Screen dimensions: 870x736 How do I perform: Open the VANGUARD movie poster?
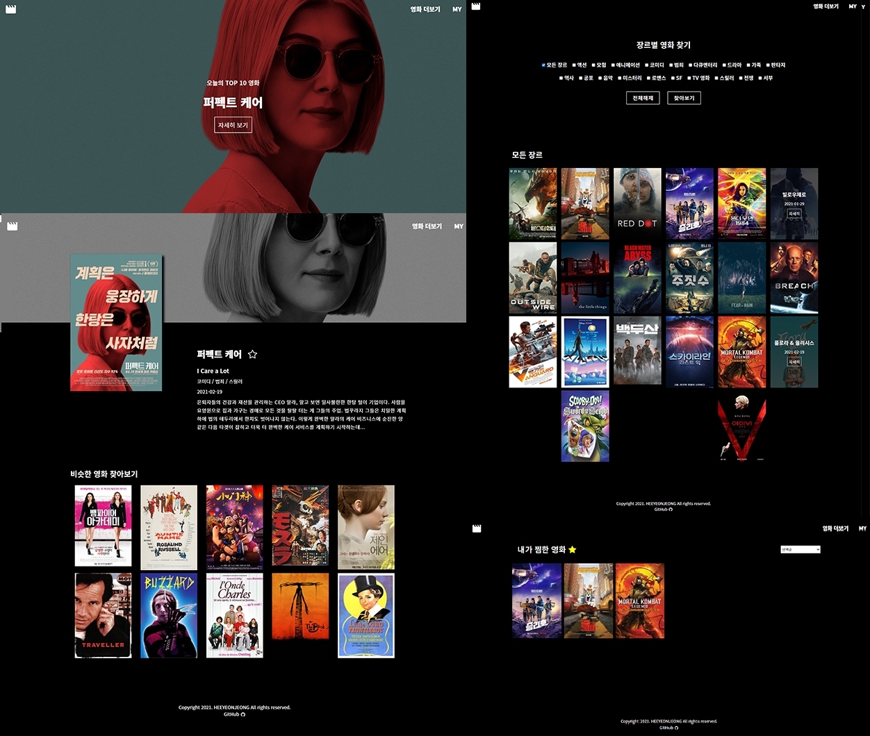(533, 352)
